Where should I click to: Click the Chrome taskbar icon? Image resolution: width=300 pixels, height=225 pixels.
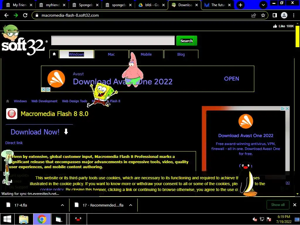pos(42,219)
